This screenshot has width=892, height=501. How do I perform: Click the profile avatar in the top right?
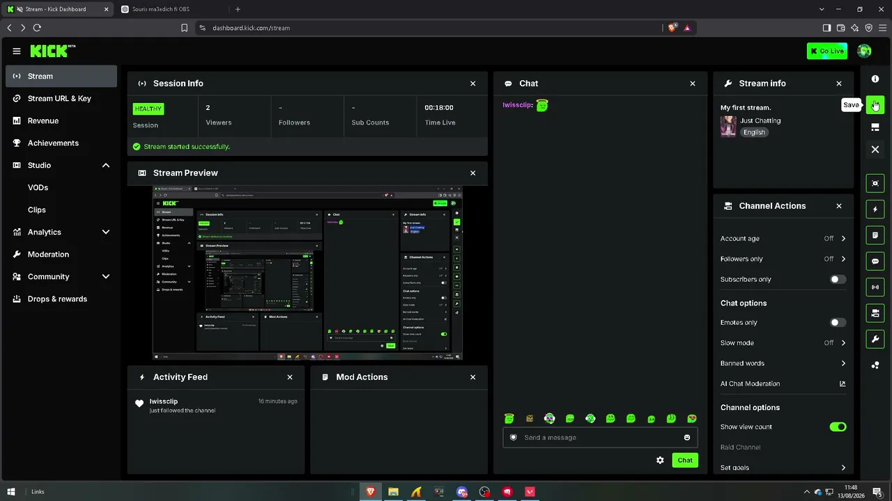coord(864,51)
